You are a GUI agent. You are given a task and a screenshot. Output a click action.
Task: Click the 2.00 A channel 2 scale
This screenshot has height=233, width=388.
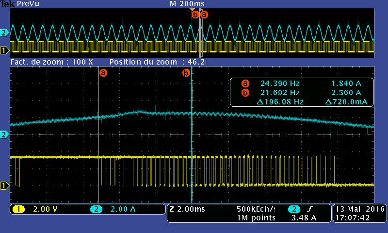[123, 209]
